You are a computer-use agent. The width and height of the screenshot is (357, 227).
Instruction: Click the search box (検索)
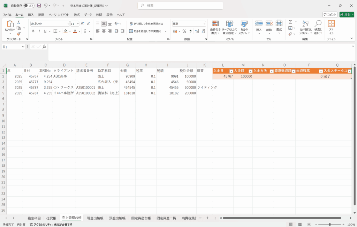pos(180,6)
